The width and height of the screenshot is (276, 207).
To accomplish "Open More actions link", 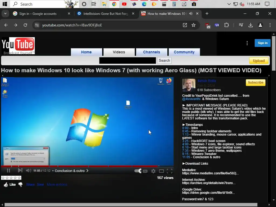I will coord(57,184).
